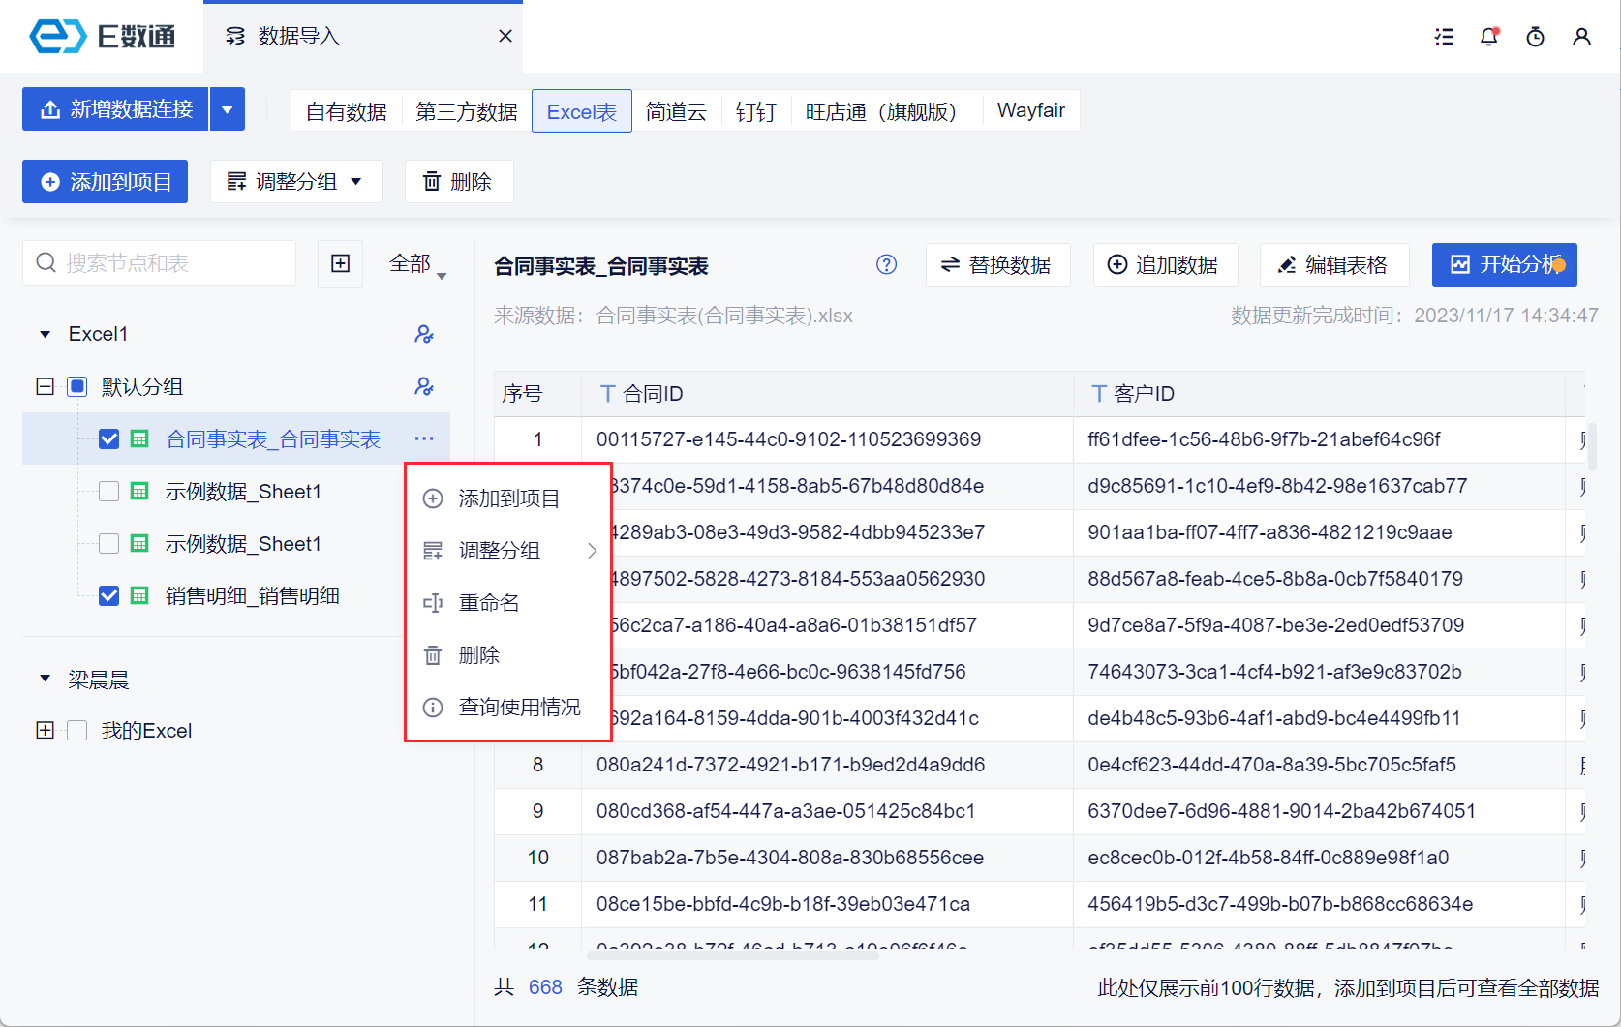Click the 客户ID column header
1621x1027 pixels.
pyautogui.click(x=1319, y=394)
